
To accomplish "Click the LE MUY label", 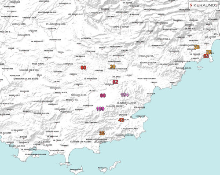I will (x=129, y=75).
